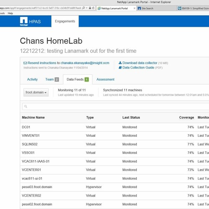This screenshot has width=209, height=209.
Task: Click the Resend instructions link
Action: point(42,63)
